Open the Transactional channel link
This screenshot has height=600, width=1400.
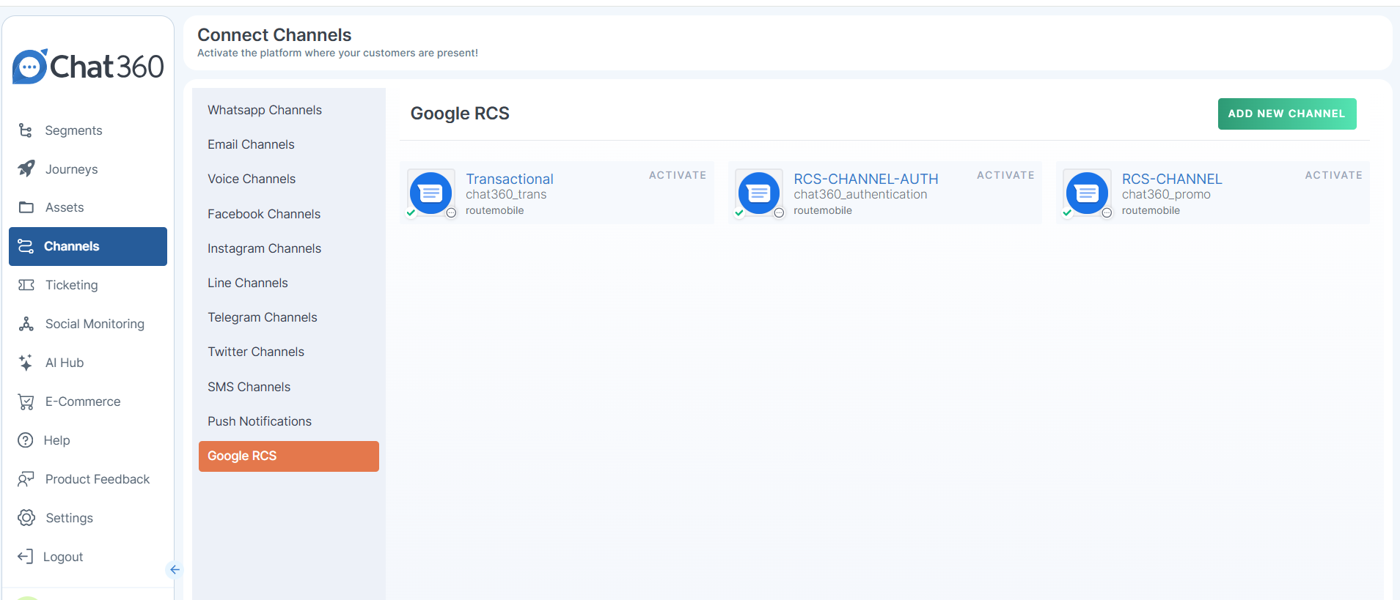point(510,179)
